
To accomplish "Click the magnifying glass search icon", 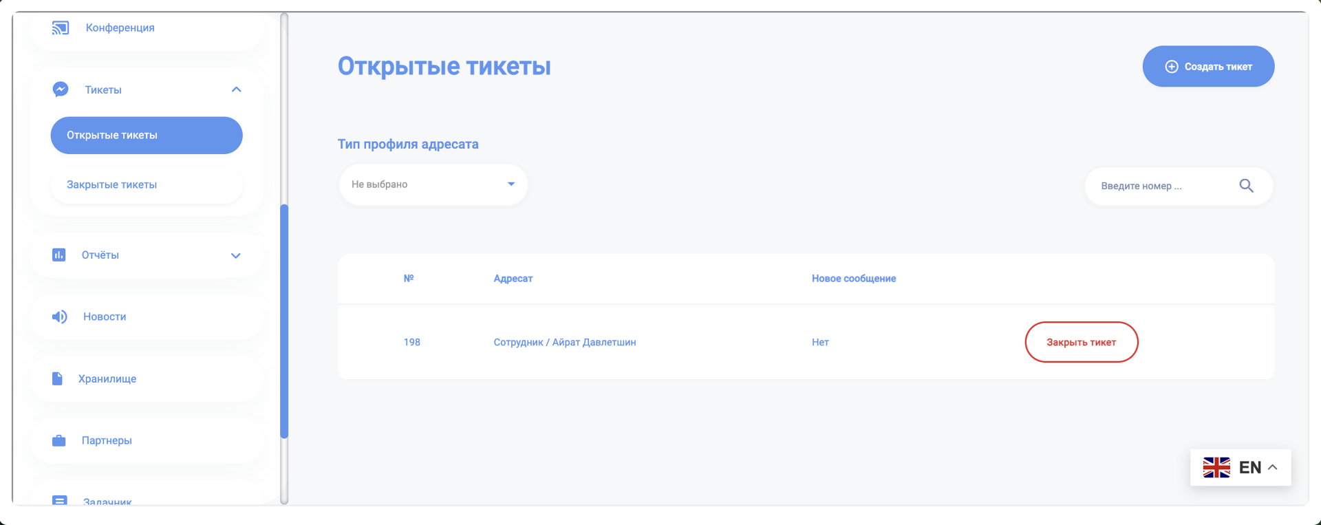I will pyautogui.click(x=1246, y=186).
